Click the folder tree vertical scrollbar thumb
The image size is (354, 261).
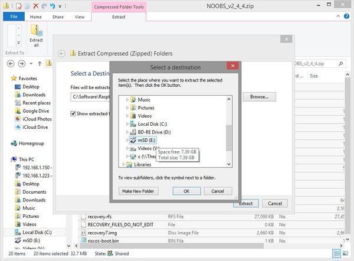point(229,138)
